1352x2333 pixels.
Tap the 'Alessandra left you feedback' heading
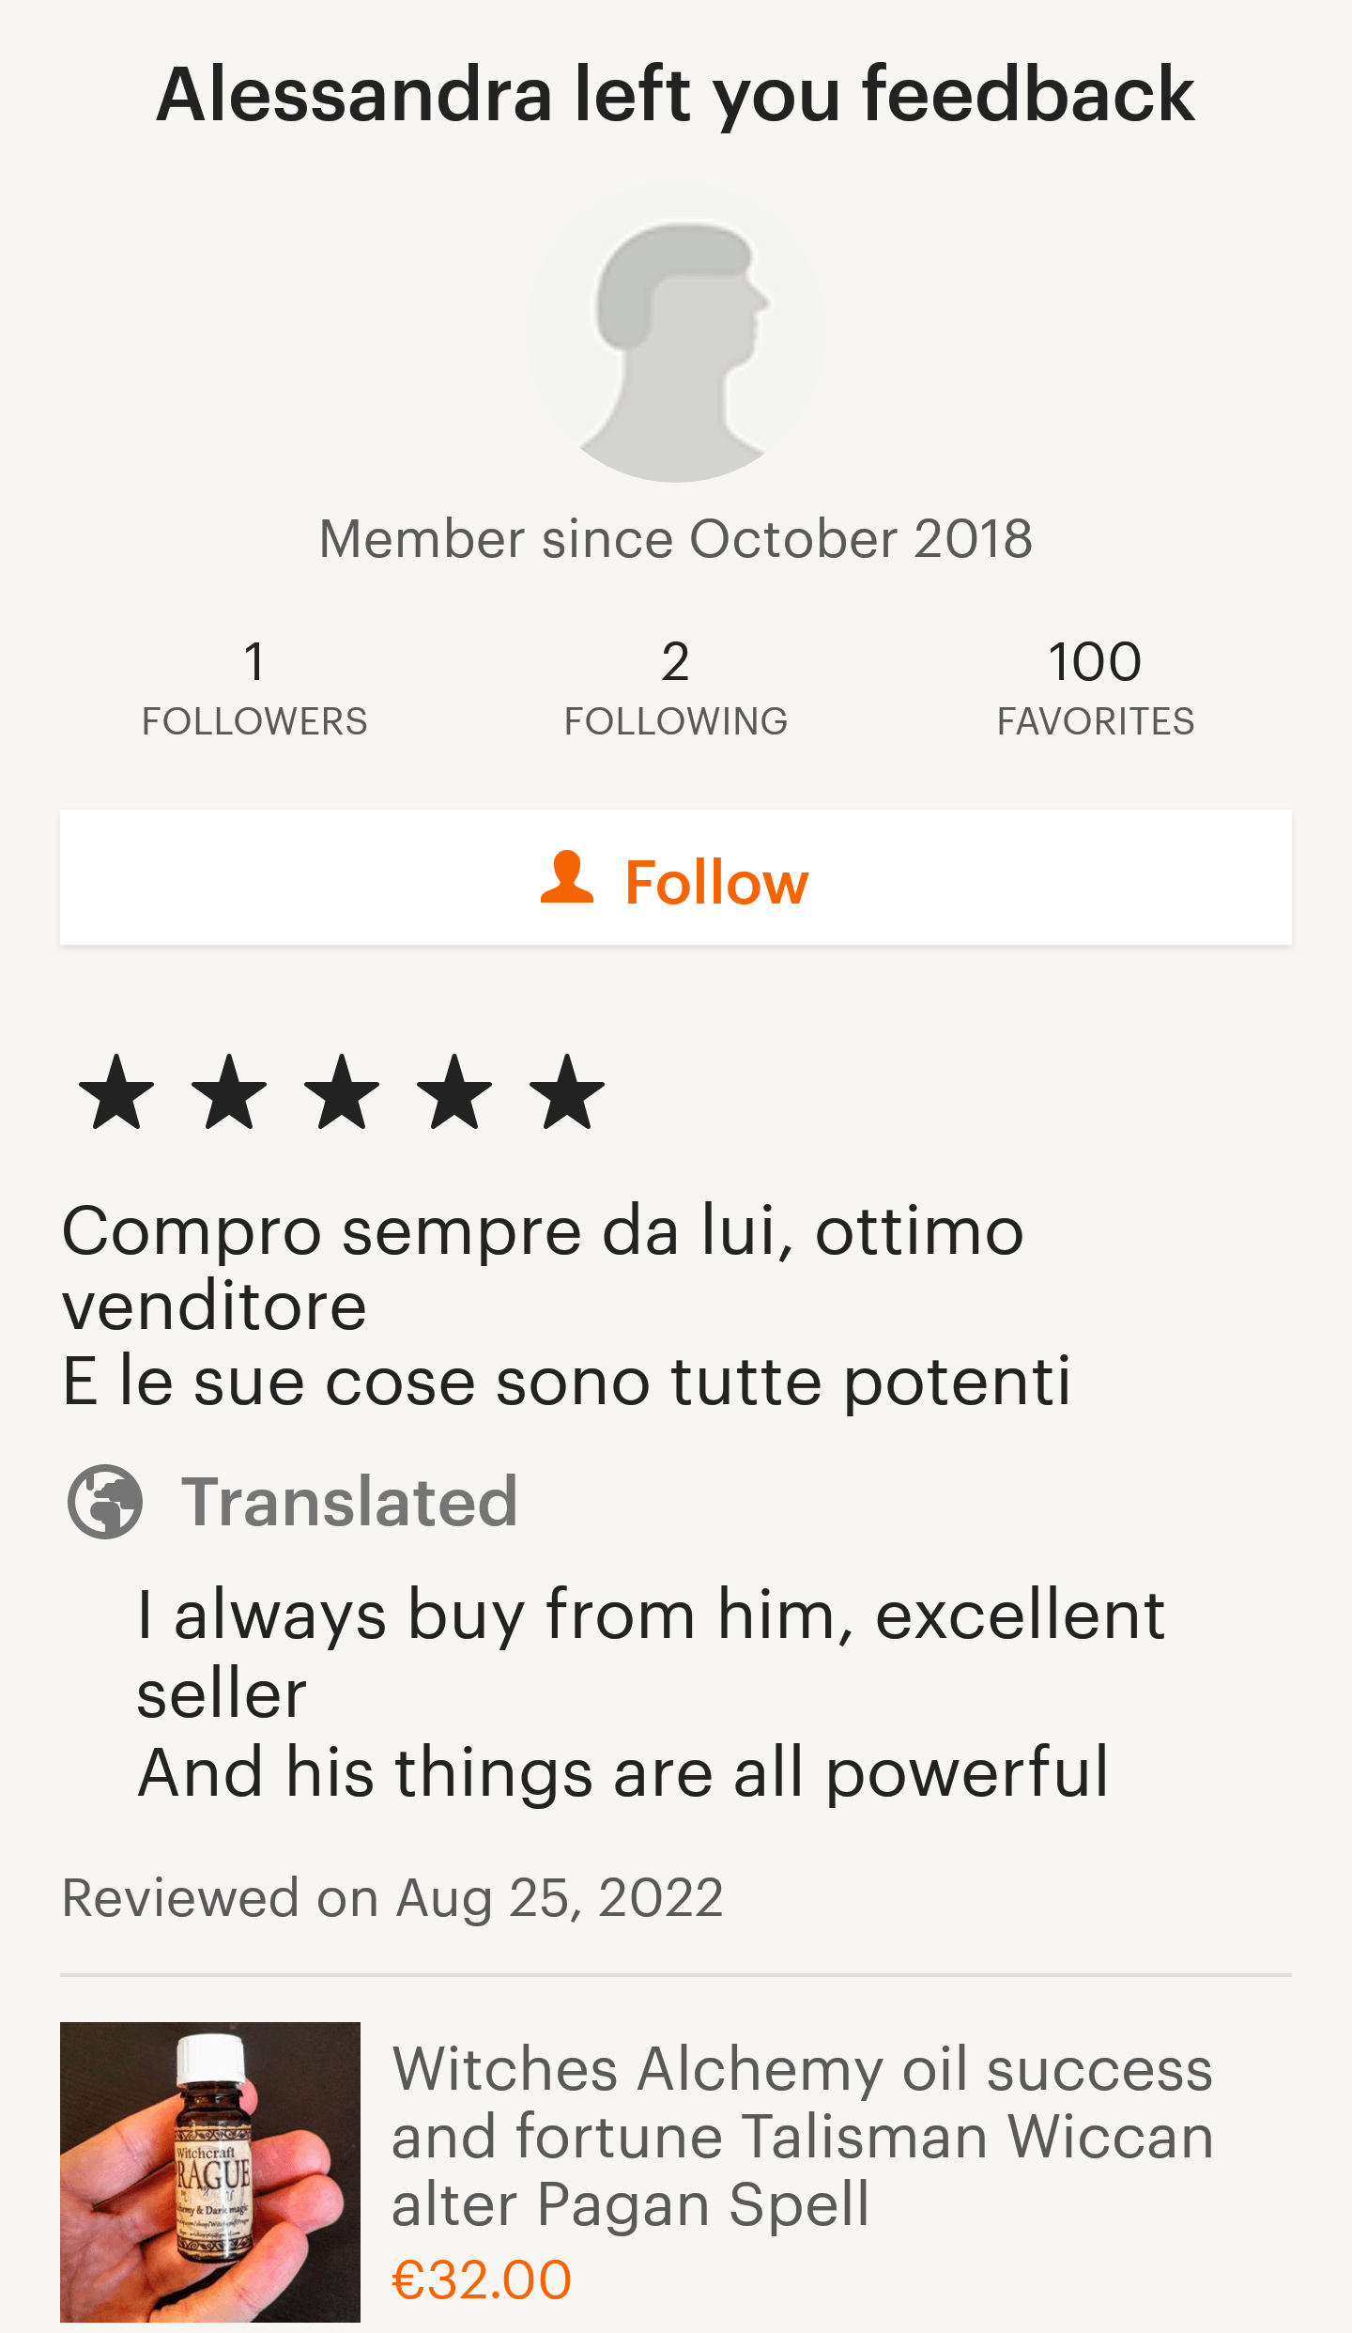[675, 94]
